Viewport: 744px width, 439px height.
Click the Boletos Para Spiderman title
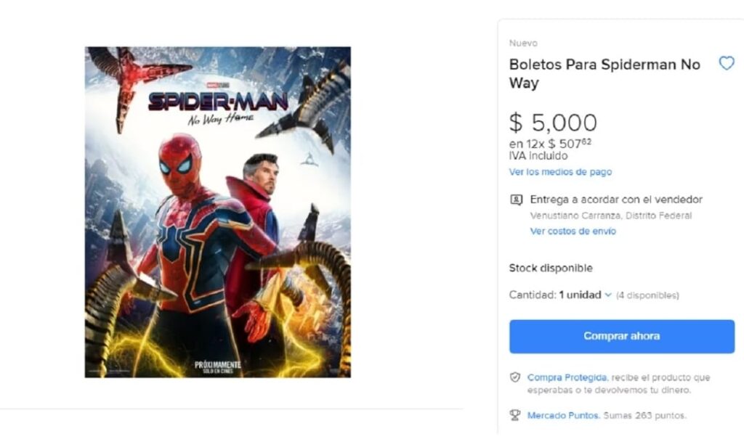pyautogui.click(x=604, y=73)
